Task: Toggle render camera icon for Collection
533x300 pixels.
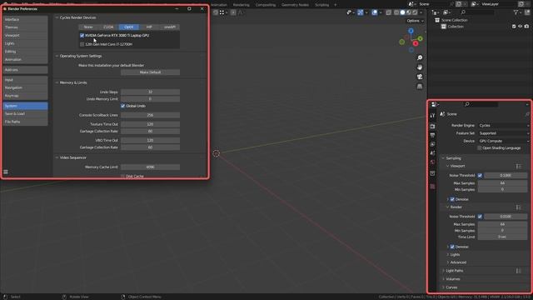Action: (526, 26)
